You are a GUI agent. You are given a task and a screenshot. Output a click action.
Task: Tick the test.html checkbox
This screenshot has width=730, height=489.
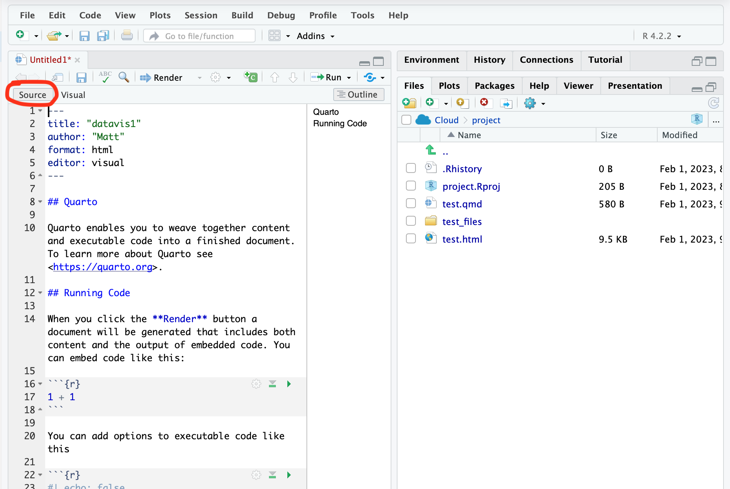click(x=411, y=239)
